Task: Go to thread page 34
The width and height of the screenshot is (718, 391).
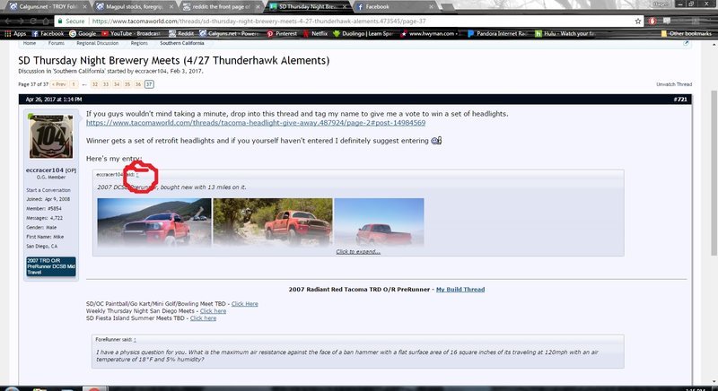Action: point(117,84)
